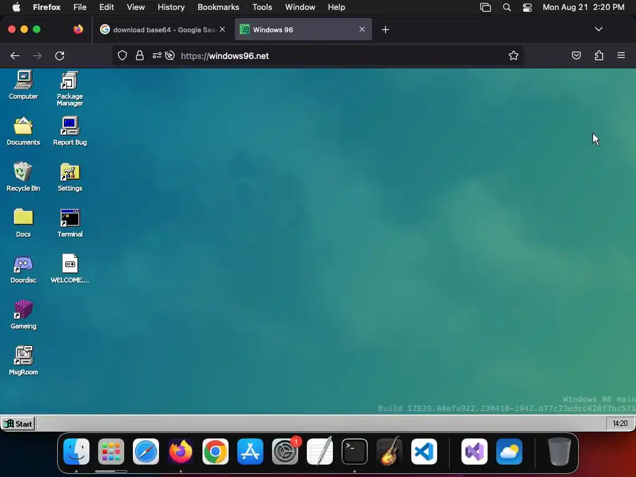This screenshot has width=636, height=477.
Task: Close the Windows 96 tab
Action: (362, 29)
